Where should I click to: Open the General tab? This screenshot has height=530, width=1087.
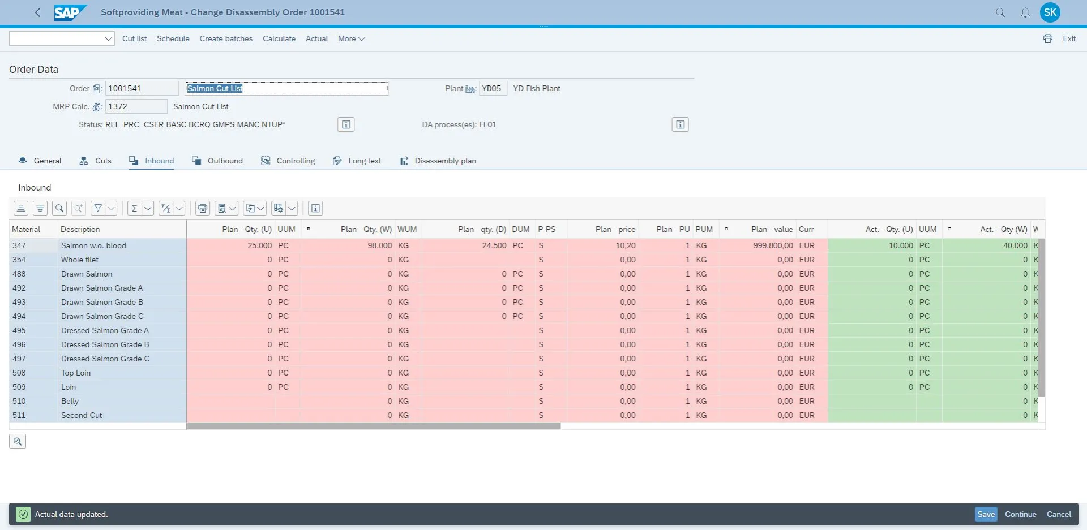click(40, 161)
